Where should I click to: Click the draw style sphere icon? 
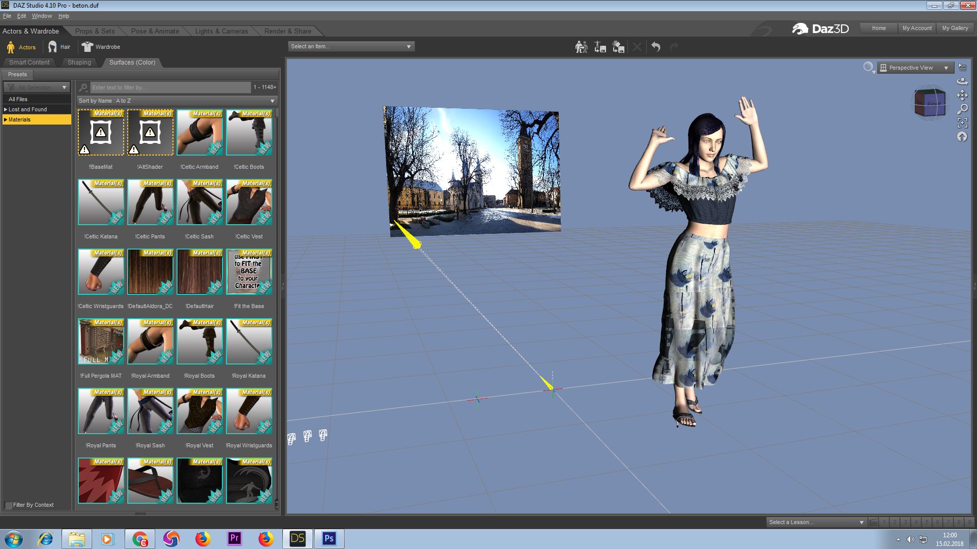click(868, 67)
